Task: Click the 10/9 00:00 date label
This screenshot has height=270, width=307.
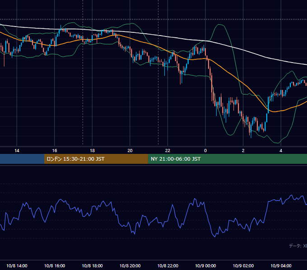Action: click(x=205, y=265)
